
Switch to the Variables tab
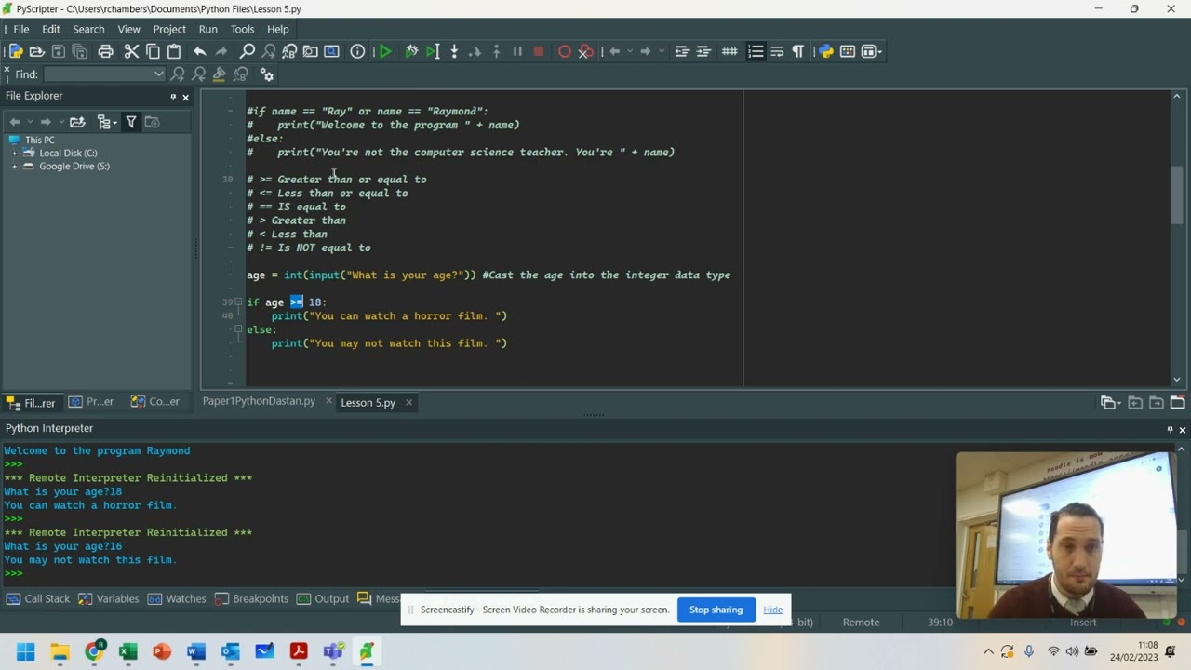pyautogui.click(x=109, y=598)
